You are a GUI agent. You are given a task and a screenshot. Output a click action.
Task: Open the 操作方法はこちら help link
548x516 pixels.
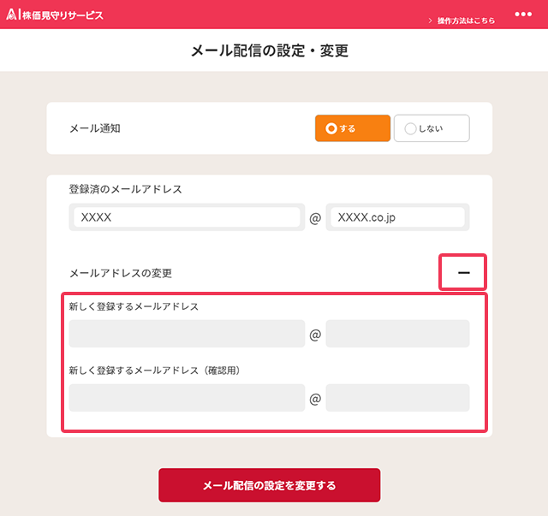click(x=462, y=20)
